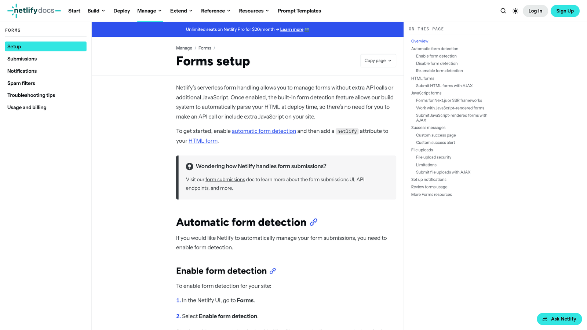This screenshot has height=330, width=587.
Task: Jump to Overview in On This Page
Action: (x=420, y=41)
